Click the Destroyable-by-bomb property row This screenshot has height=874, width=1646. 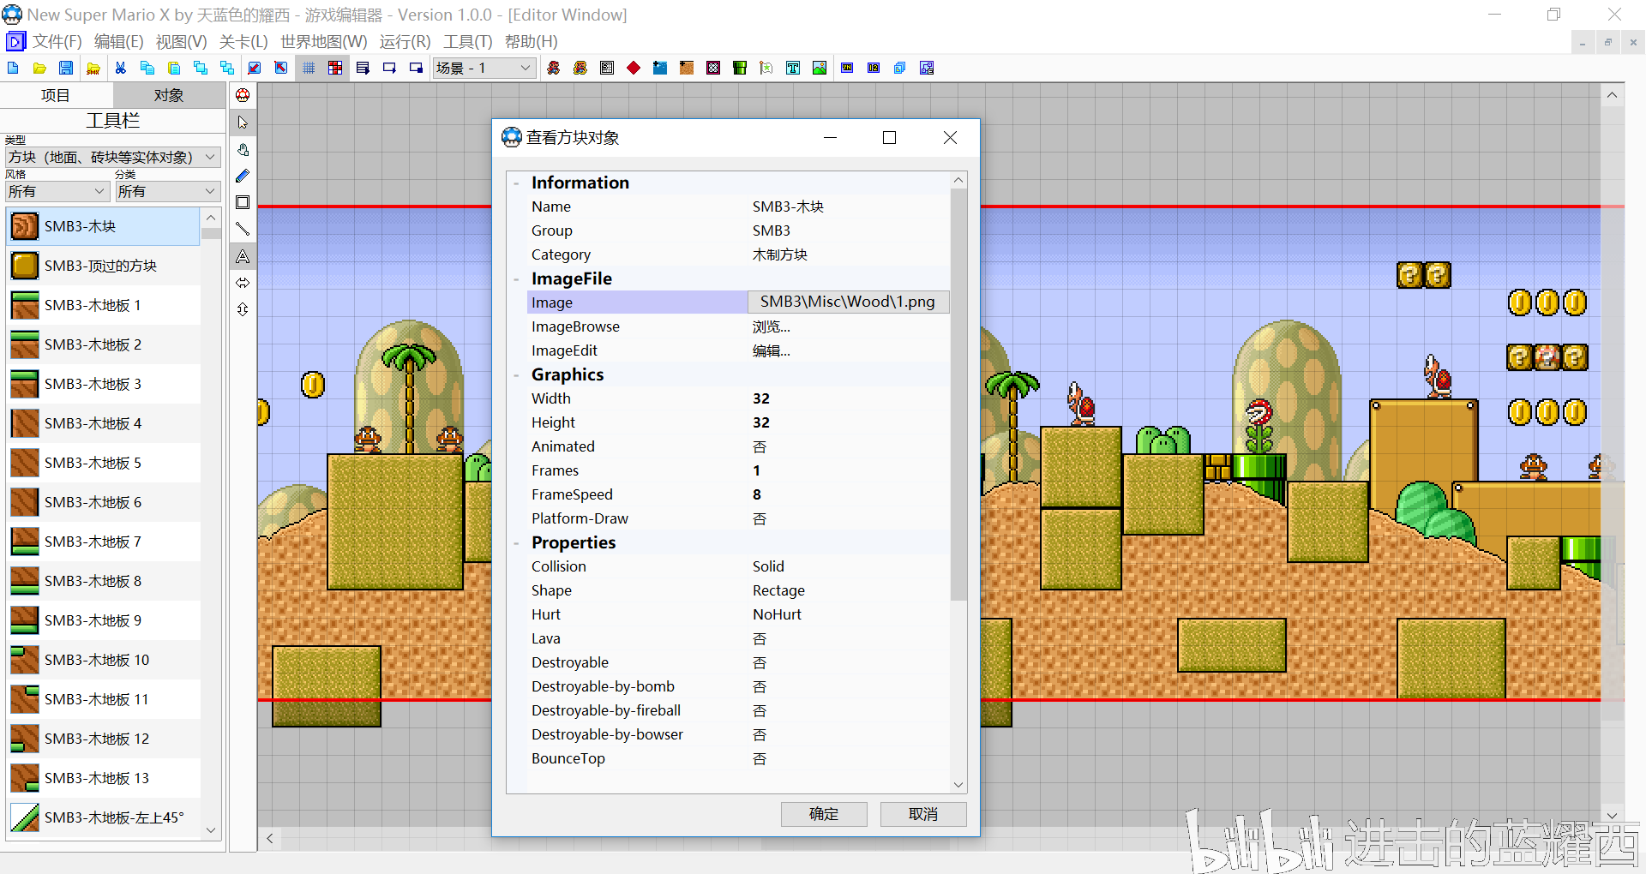(x=739, y=686)
